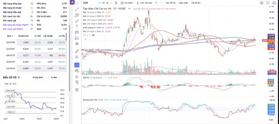Click the quarterly table scrollbar

(66, 37)
